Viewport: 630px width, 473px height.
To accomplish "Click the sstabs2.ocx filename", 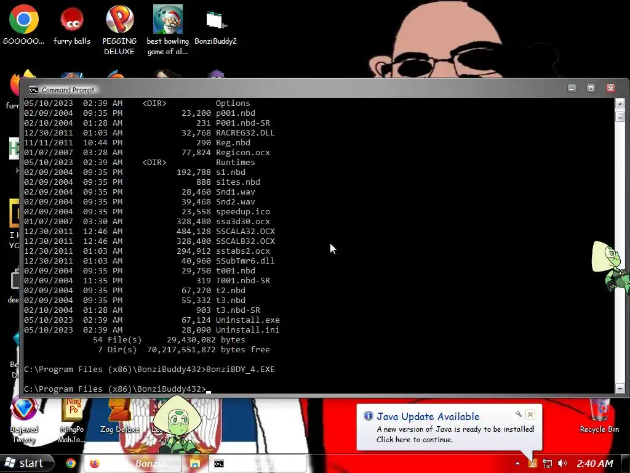I will (x=242, y=251).
